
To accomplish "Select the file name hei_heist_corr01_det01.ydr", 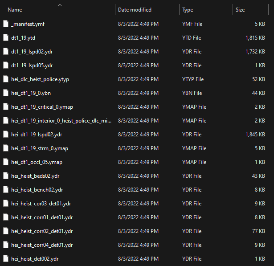I will coord(42,217).
